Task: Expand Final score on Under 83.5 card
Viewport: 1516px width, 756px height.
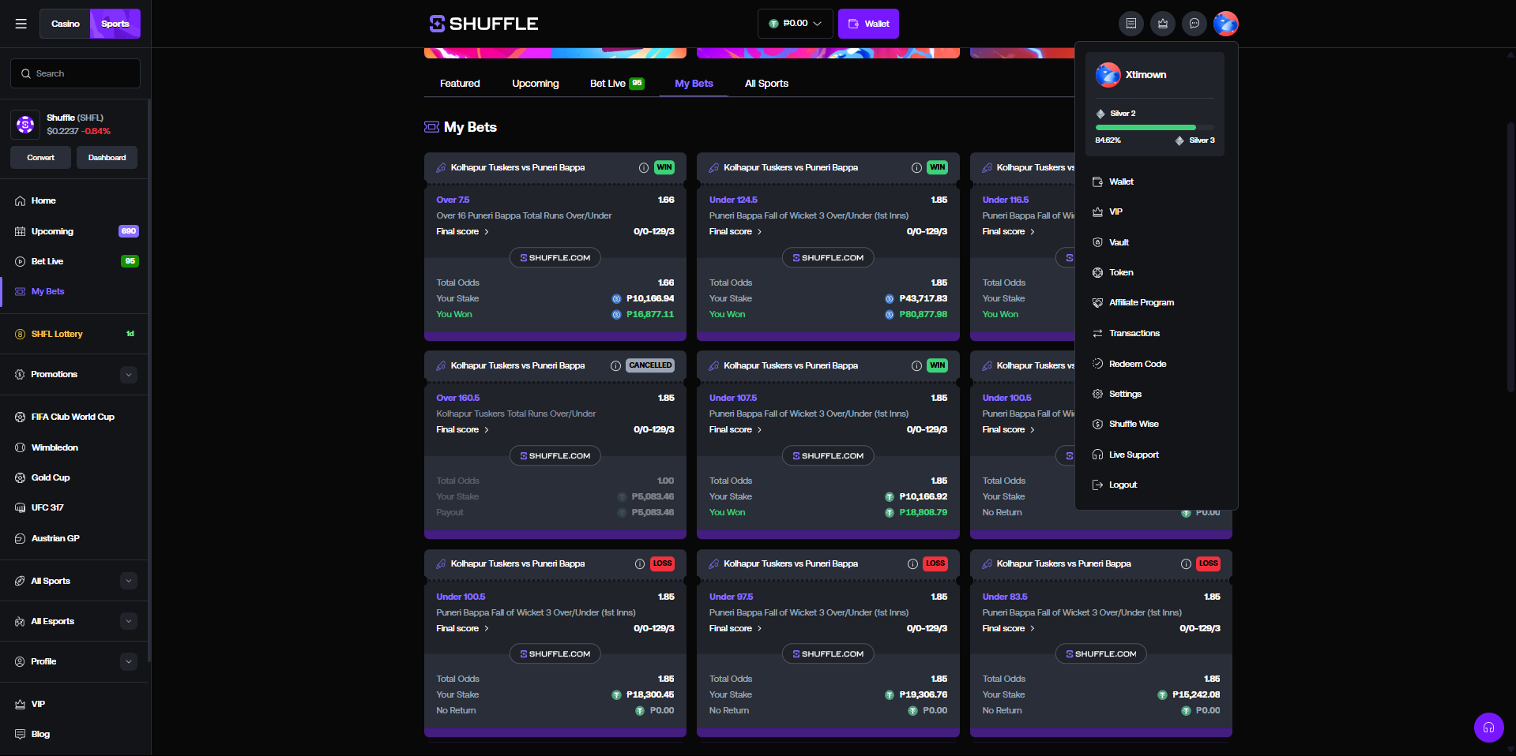Action: 1009,628
